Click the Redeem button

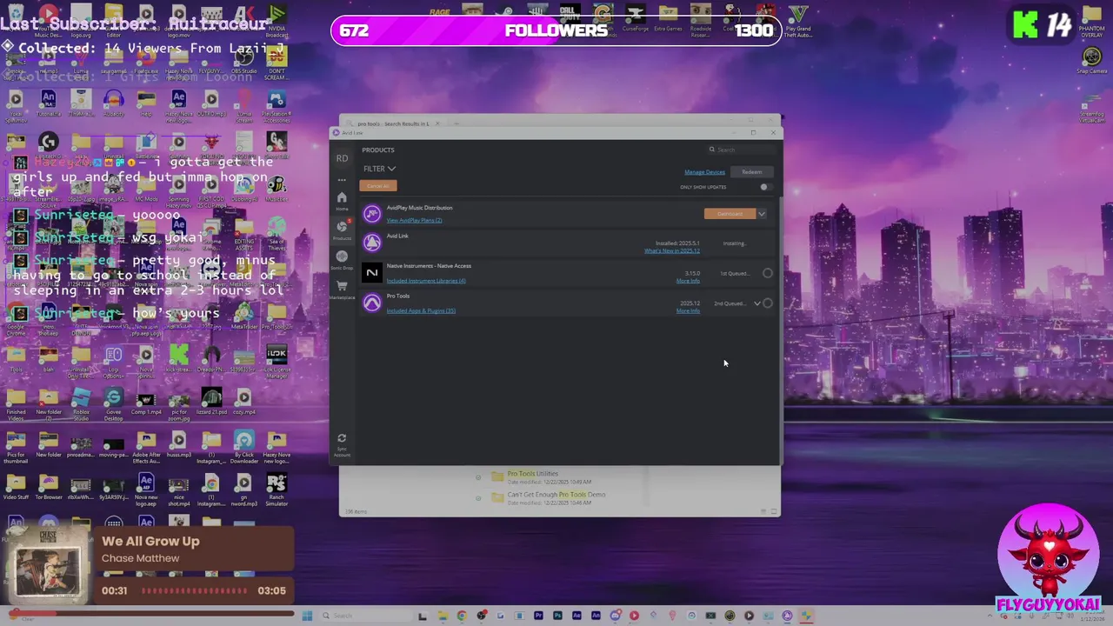point(752,172)
